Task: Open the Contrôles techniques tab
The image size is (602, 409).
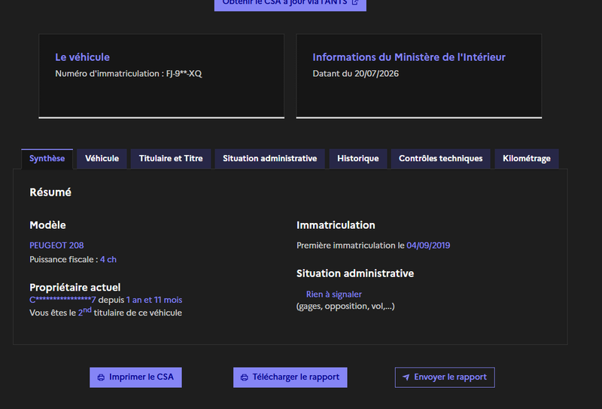Action: [x=440, y=159]
